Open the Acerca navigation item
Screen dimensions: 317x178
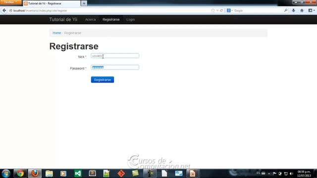[x=90, y=20]
